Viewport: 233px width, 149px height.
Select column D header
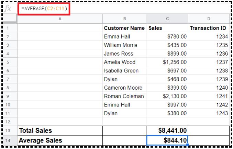tap(209, 19)
